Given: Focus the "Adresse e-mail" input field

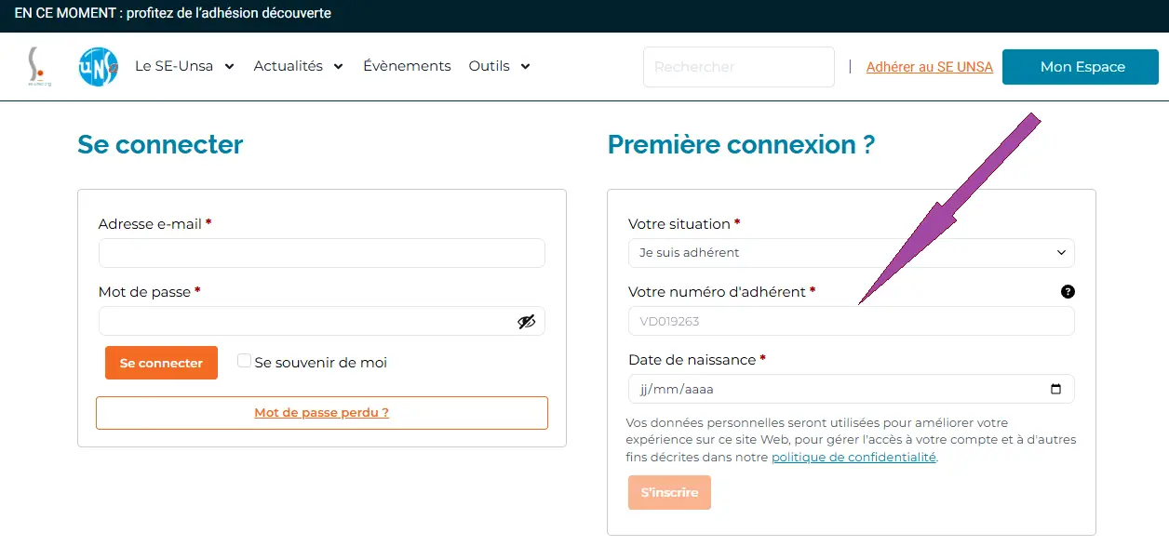Looking at the screenshot, I should (x=321, y=253).
